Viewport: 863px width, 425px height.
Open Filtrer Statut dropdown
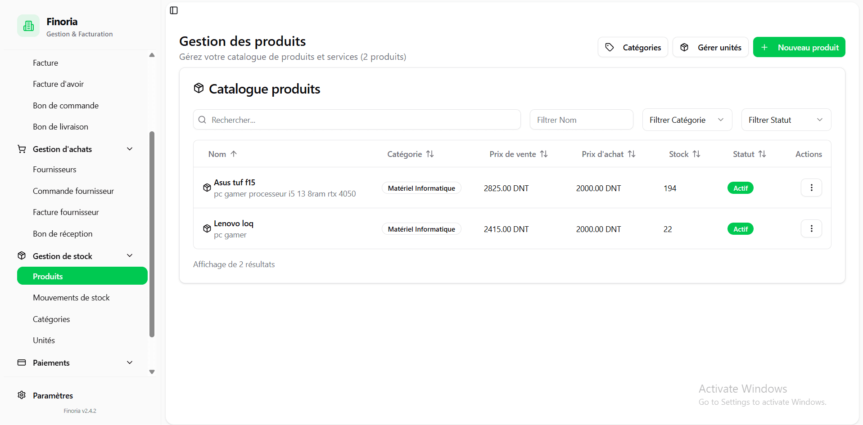786,120
